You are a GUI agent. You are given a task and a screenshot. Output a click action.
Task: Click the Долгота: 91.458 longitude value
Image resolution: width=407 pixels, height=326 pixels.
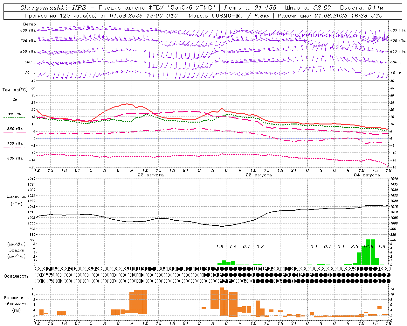250,8
